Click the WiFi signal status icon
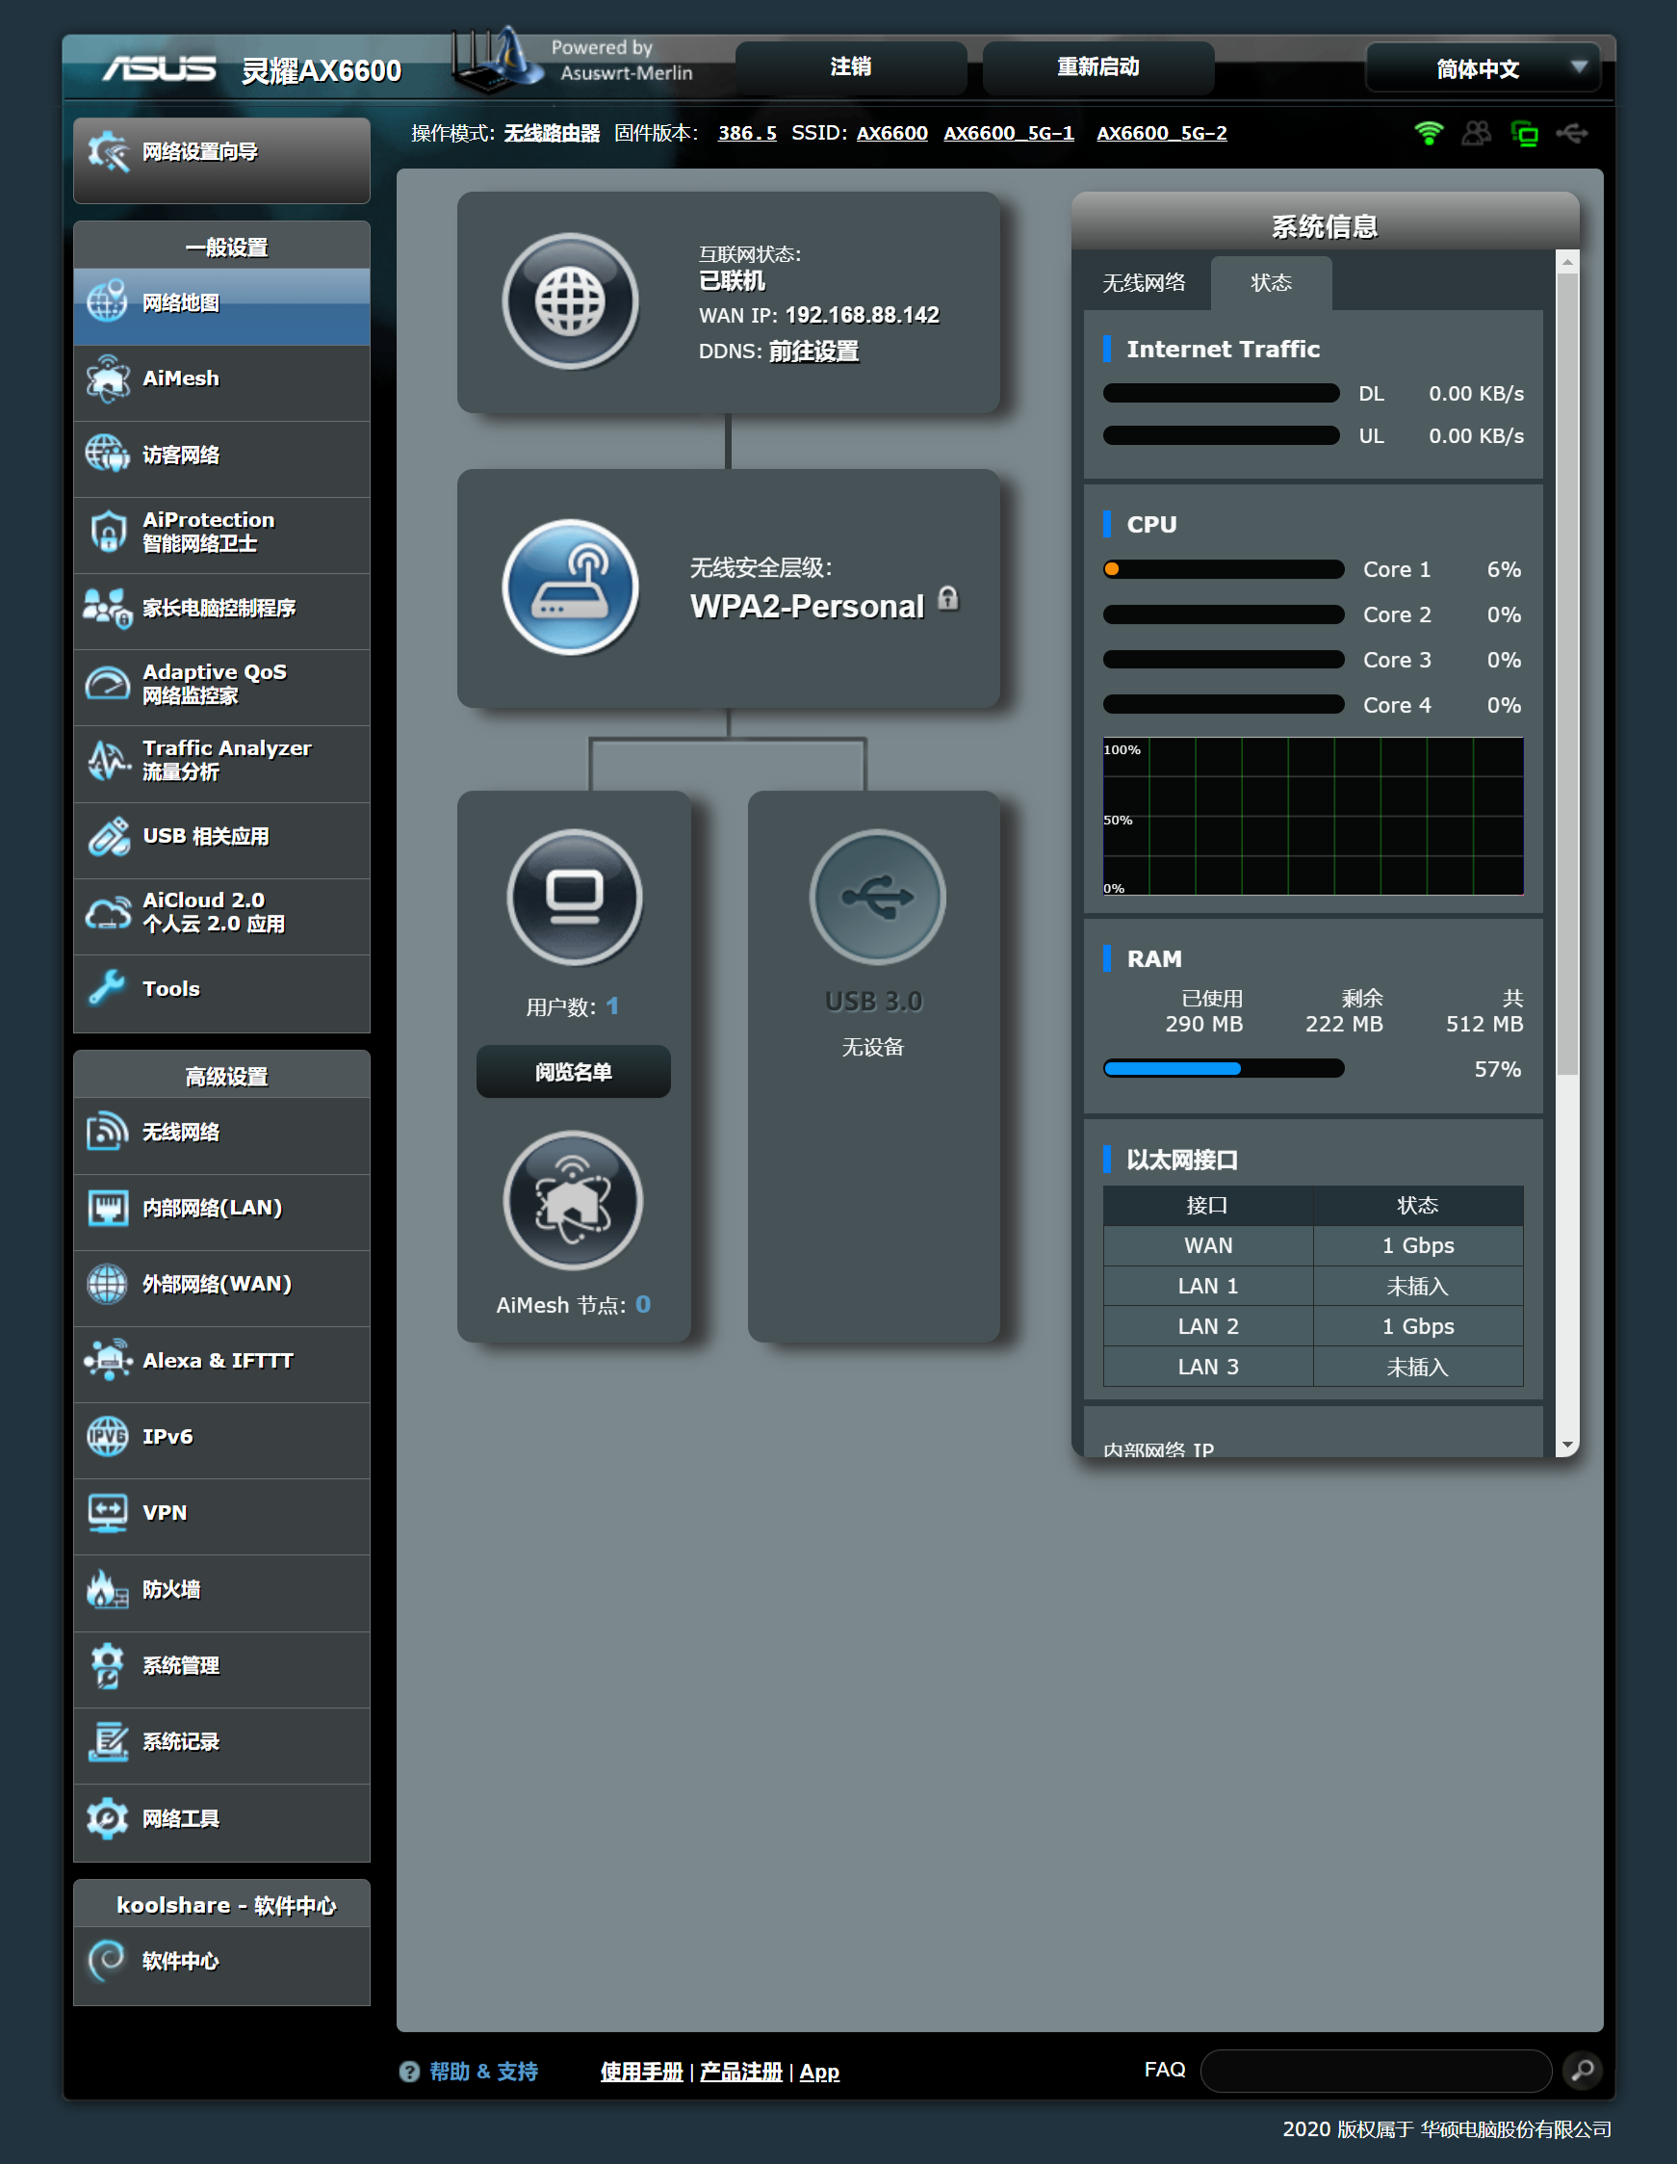 click(x=1429, y=133)
